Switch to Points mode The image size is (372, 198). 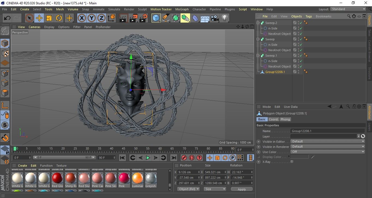pos(5,73)
